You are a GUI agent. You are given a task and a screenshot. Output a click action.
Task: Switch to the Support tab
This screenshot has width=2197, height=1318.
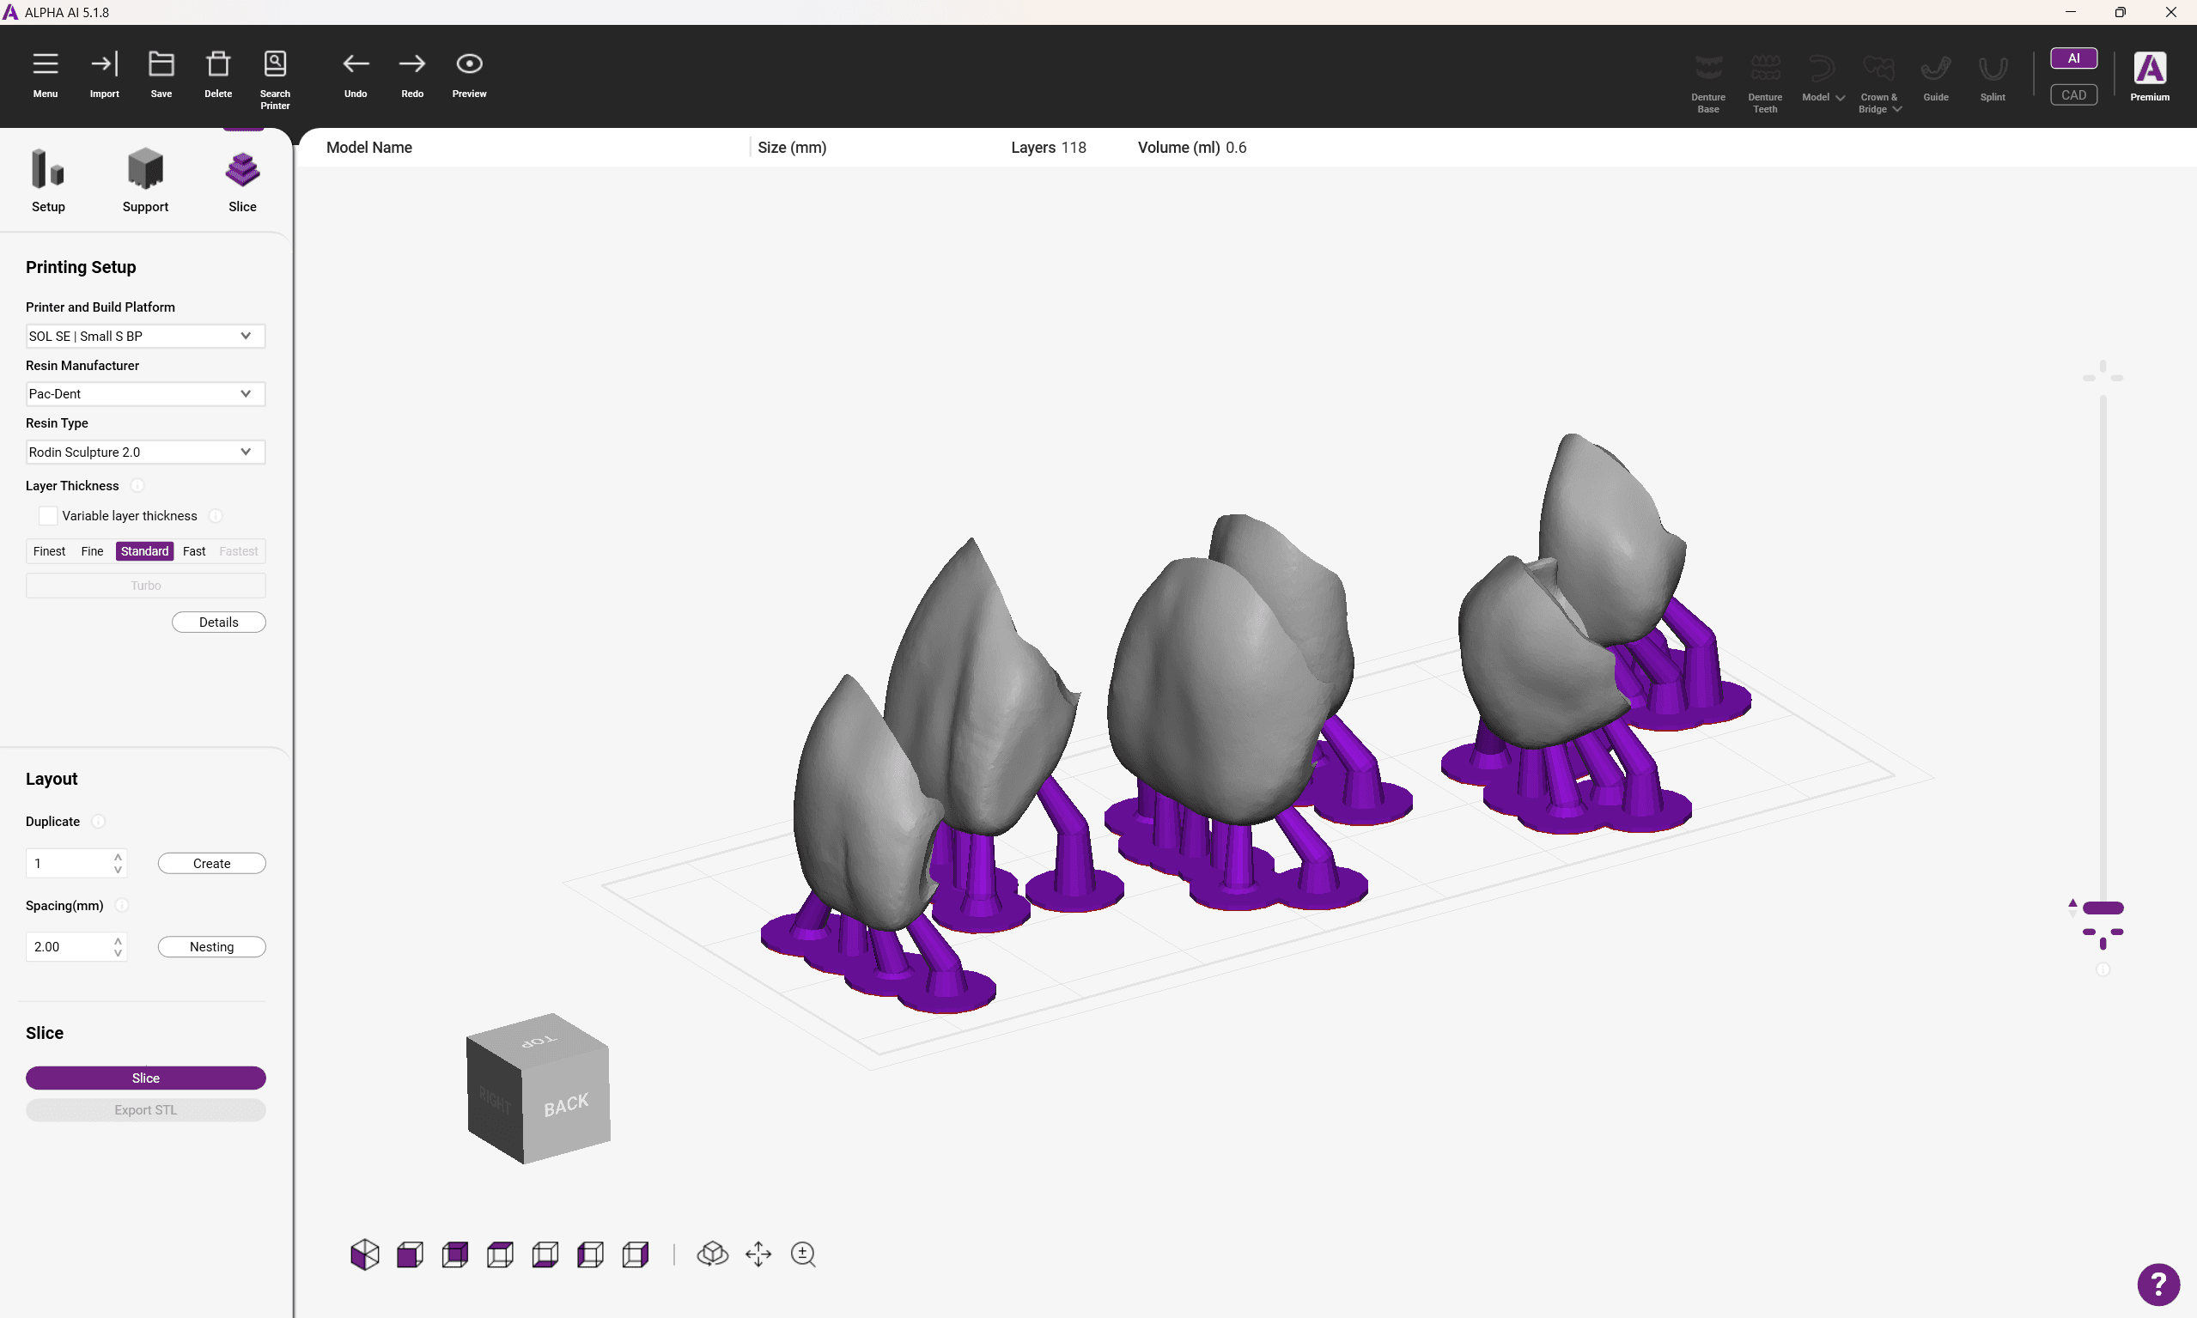[145, 181]
